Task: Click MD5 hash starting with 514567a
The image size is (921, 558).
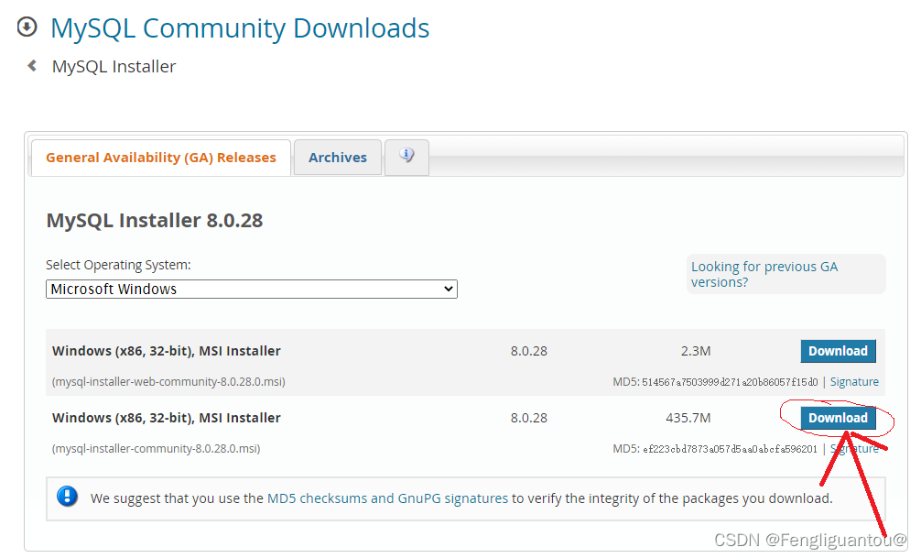Action: click(730, 382)
